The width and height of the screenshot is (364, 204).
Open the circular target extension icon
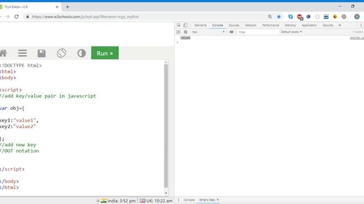344,16
